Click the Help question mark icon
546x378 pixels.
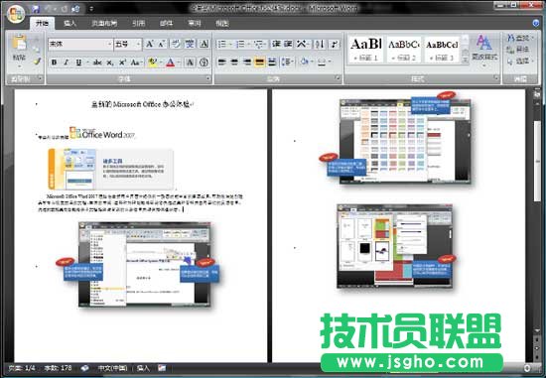click(x=535, y=24)
